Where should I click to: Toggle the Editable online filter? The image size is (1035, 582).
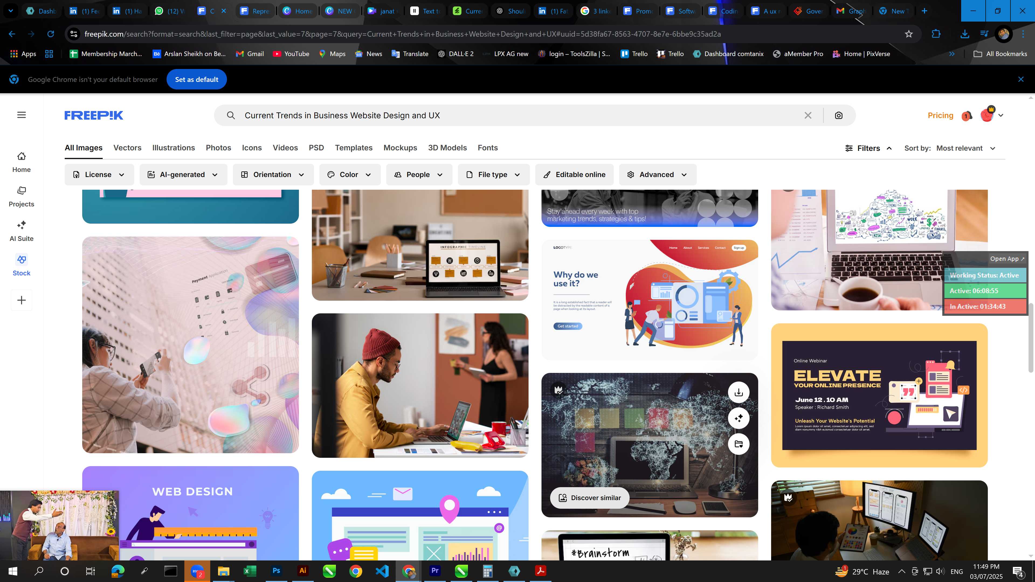pos(574,174)
